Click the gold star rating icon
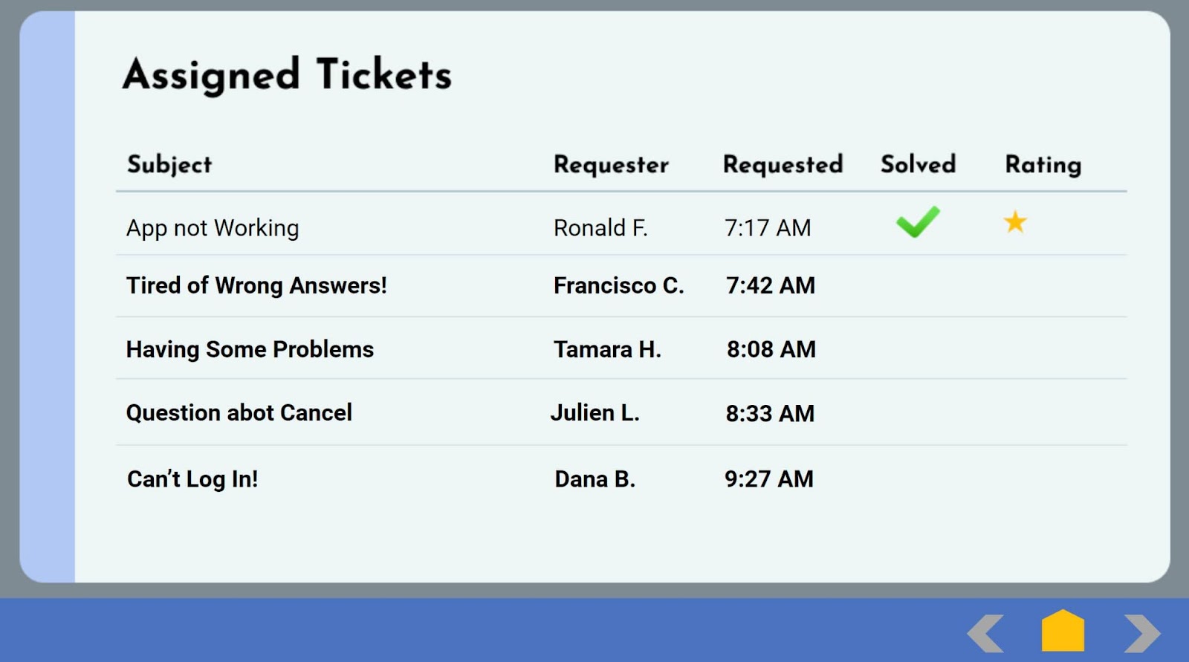Screen dimensions: 1189x662 coord(1015,222)
